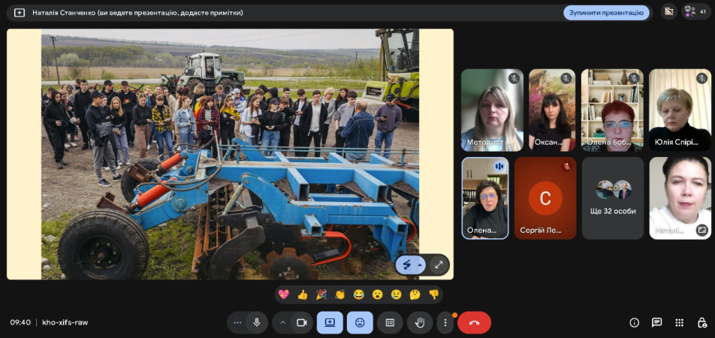Send the thumbs up reaction
This screenshot has width=715, height=338.
pyautogui.click(x=303, y=294)
